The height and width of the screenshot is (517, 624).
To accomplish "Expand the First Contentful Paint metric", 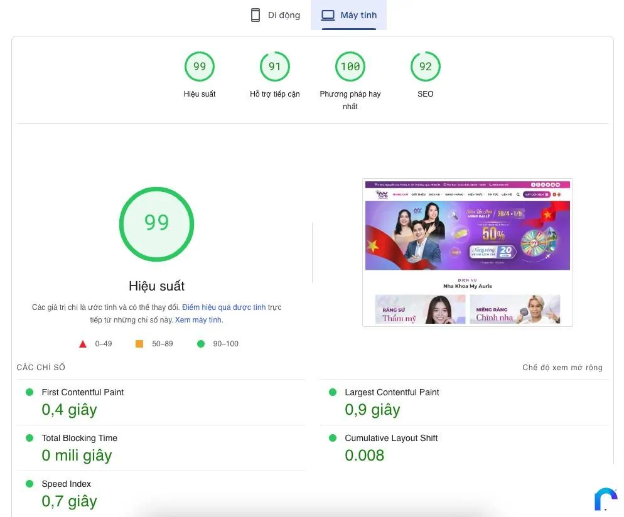I will [x=83, y=392].
